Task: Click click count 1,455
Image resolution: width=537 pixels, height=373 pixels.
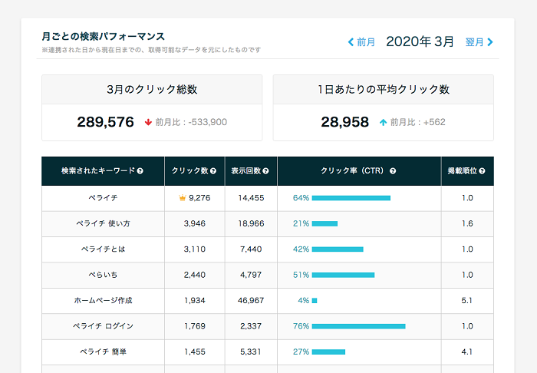Action: [x=195, y=352]
